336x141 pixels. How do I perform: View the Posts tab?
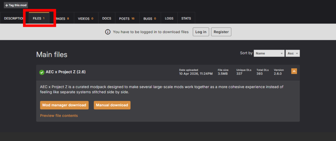tap(127, 19)
